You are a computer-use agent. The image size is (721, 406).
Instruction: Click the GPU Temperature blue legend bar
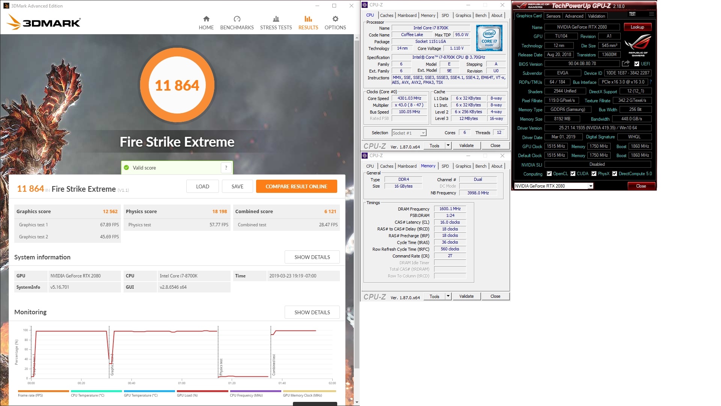tap(149, 391)
